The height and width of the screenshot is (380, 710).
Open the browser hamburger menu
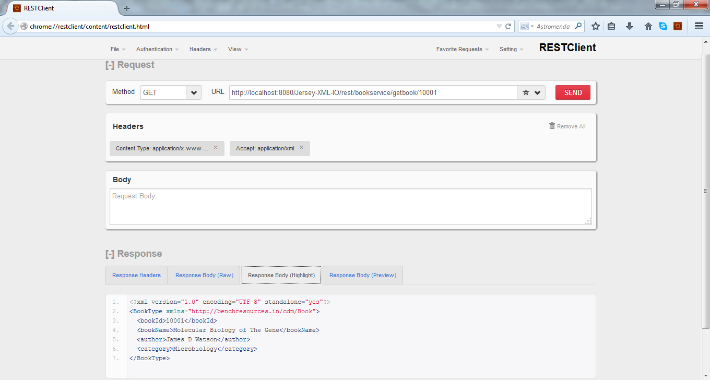pyautogui.click(x=699, y=26)
